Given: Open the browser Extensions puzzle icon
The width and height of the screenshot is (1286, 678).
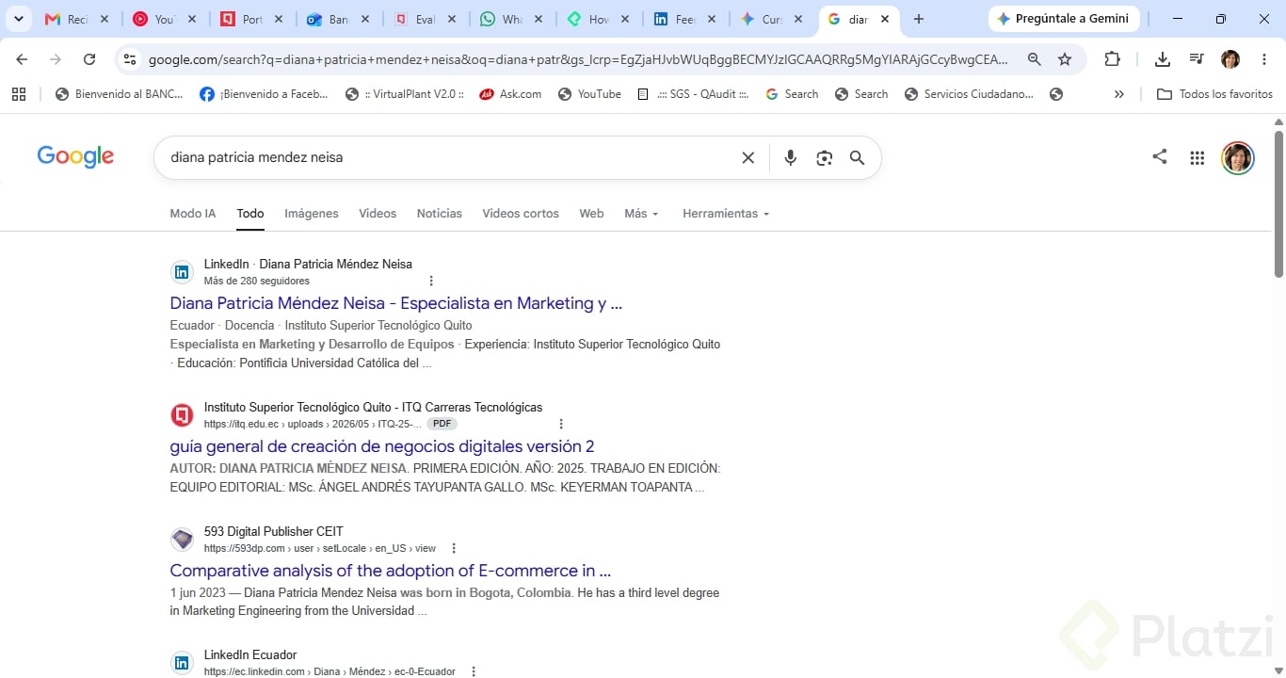Looking at the screenshot, I should click(x=1112, y=59).
